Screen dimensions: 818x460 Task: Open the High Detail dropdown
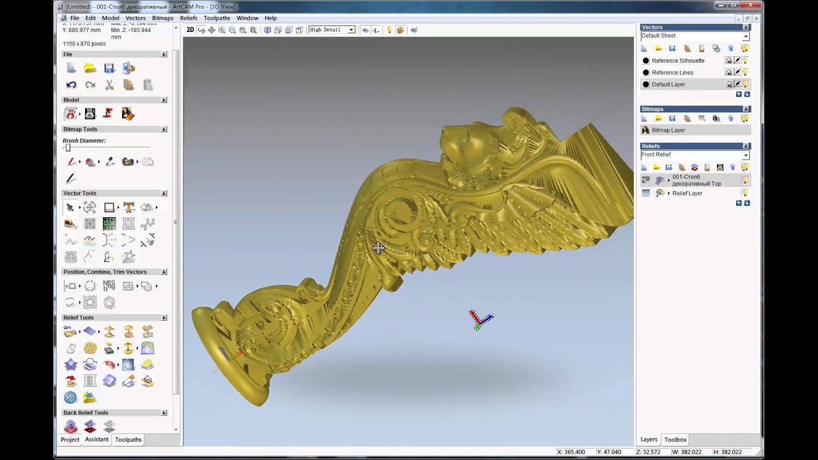point(351,30)
